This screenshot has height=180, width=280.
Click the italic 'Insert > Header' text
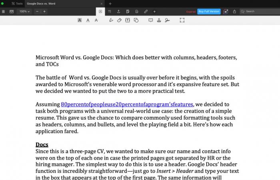pyautogui.click(x=175, y=171)
